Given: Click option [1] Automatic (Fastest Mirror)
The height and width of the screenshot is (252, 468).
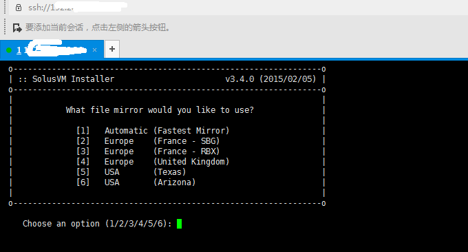Looking at the screenshot, I should (x=153, y=131).
